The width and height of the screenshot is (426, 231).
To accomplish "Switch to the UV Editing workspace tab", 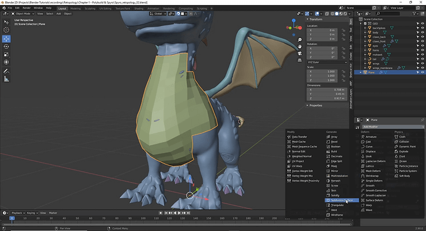I will tap(105, 9).
